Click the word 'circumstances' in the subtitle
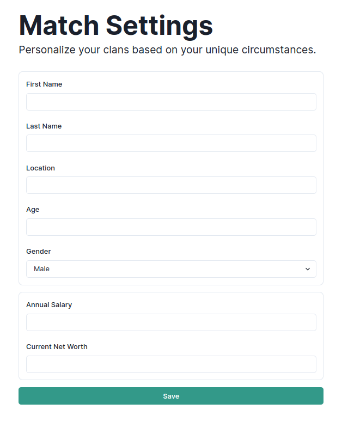The height and width of the screenshot is (440, 354). tap(278, 50)
